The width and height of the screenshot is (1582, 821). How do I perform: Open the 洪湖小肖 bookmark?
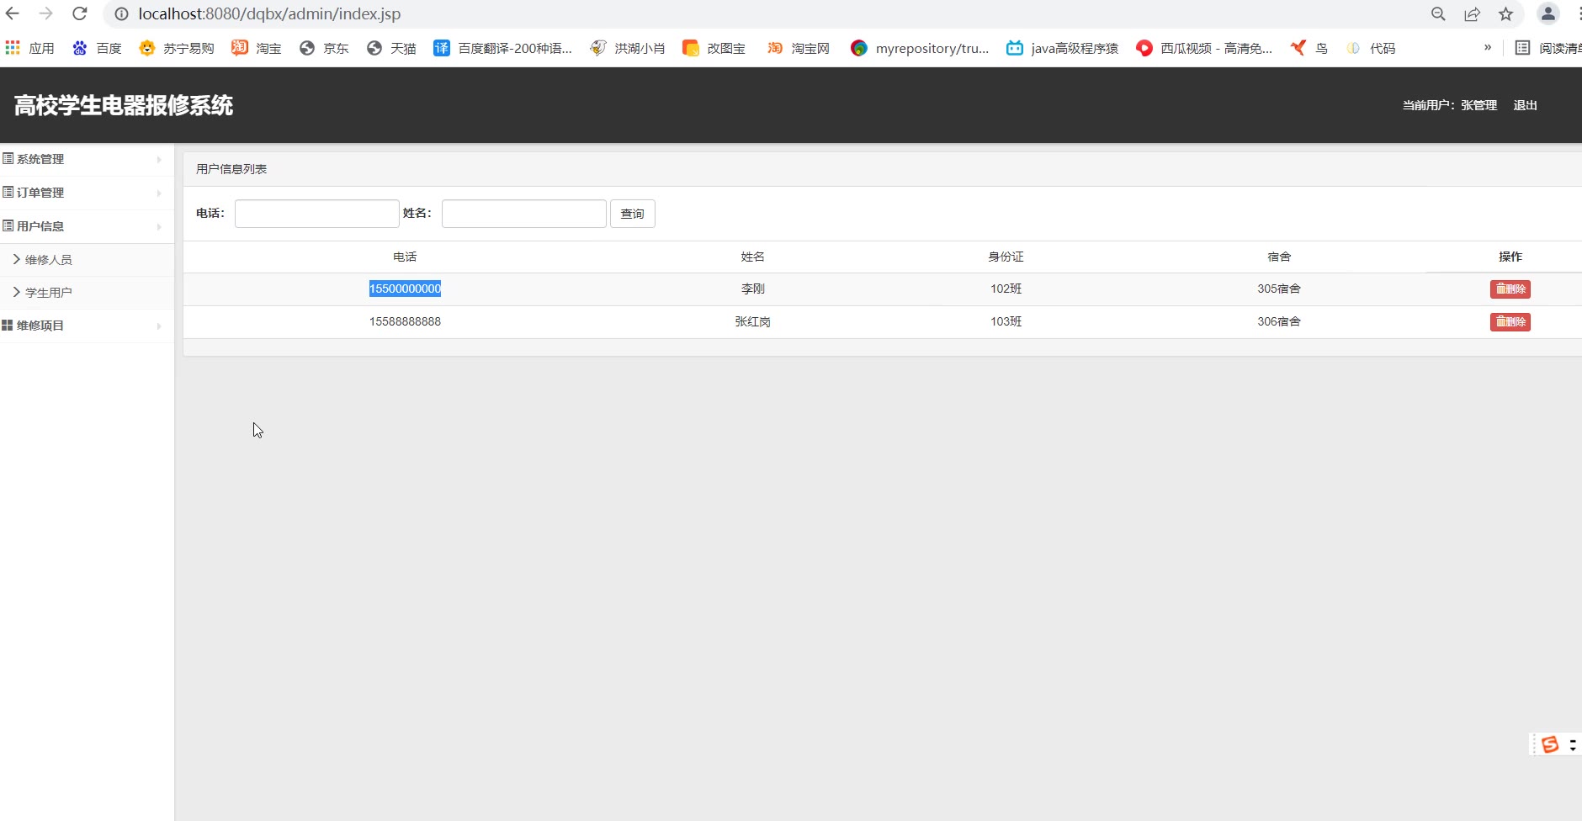628,48
